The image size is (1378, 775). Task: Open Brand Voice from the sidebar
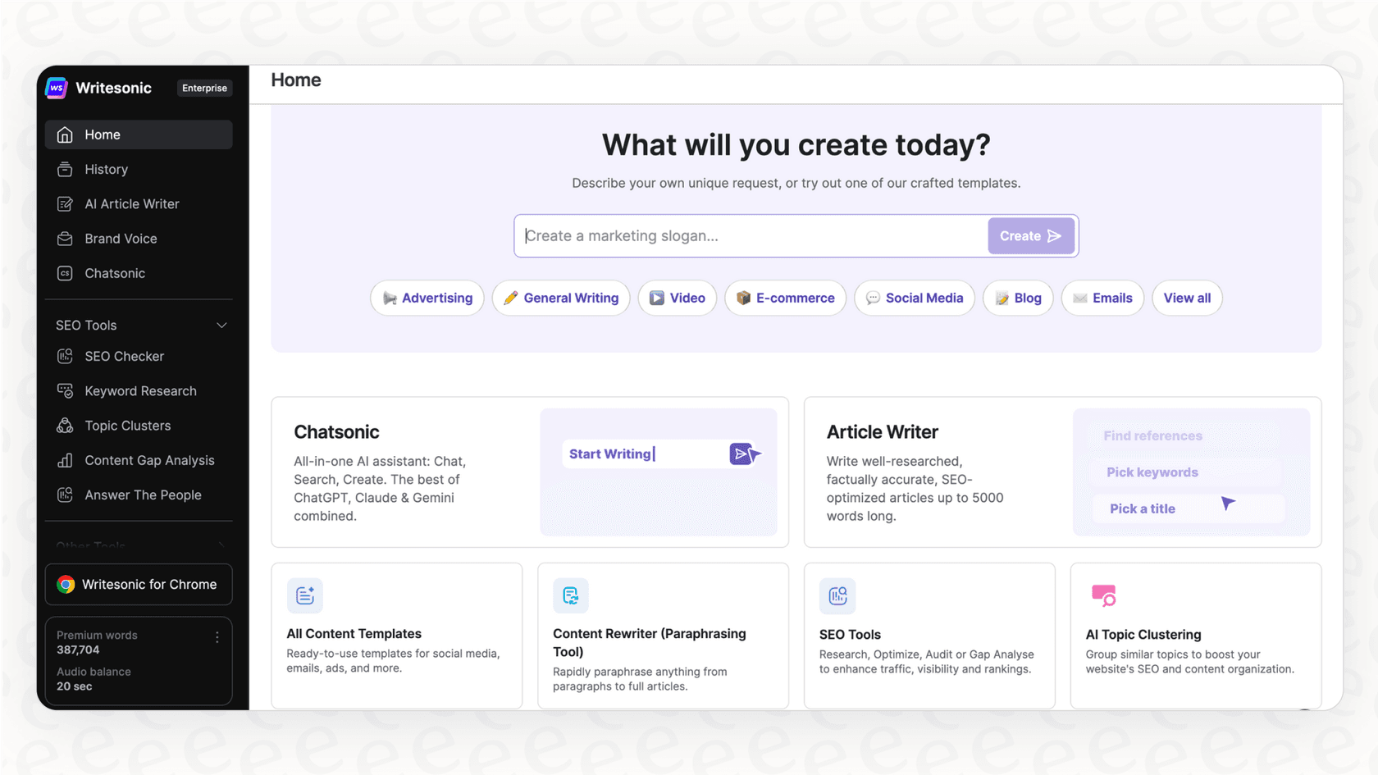(x=121, y=239)
